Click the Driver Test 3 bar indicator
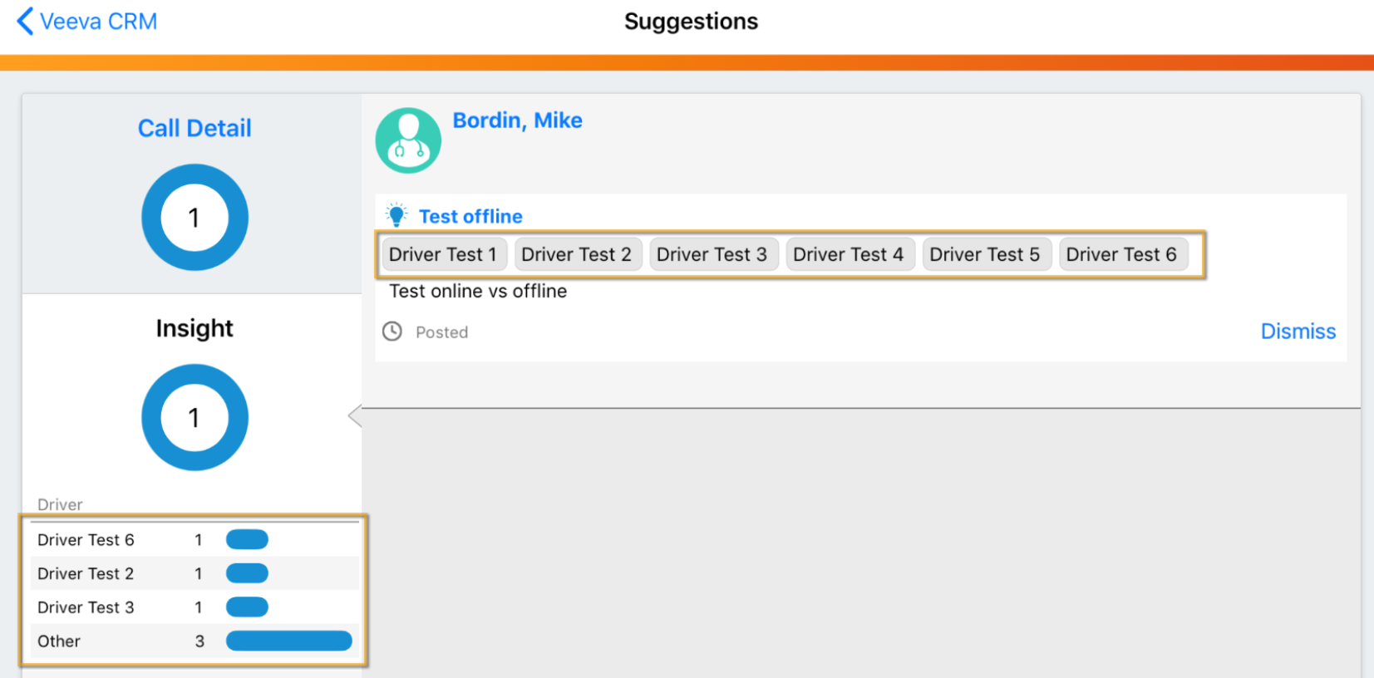 [x=247, y=607]
